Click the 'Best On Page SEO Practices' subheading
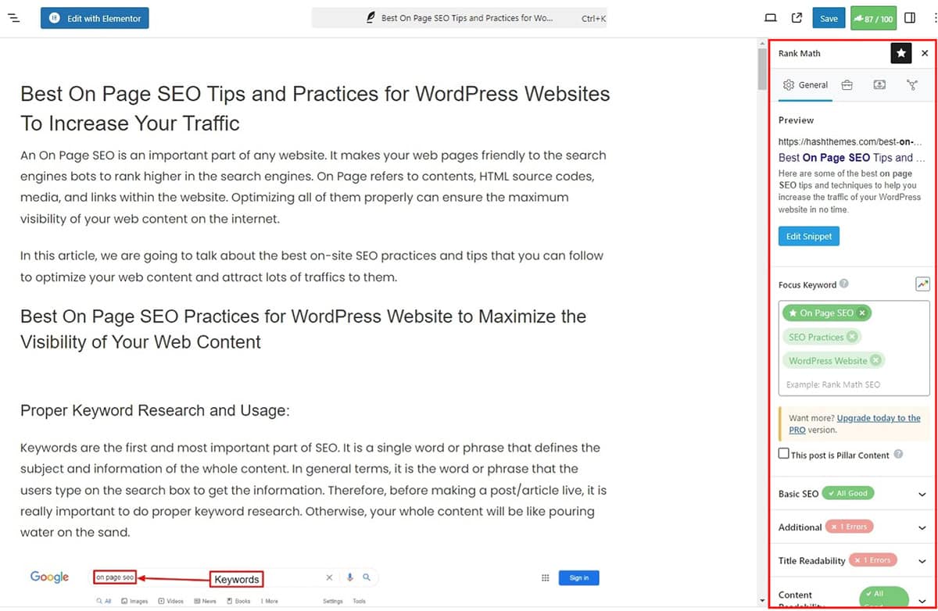 tap(303, 329)
